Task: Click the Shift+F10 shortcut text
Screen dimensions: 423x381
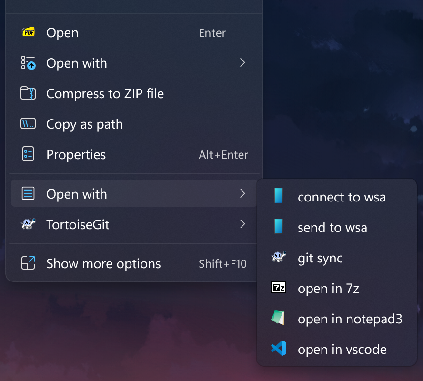Action: [x=223, y=264]
